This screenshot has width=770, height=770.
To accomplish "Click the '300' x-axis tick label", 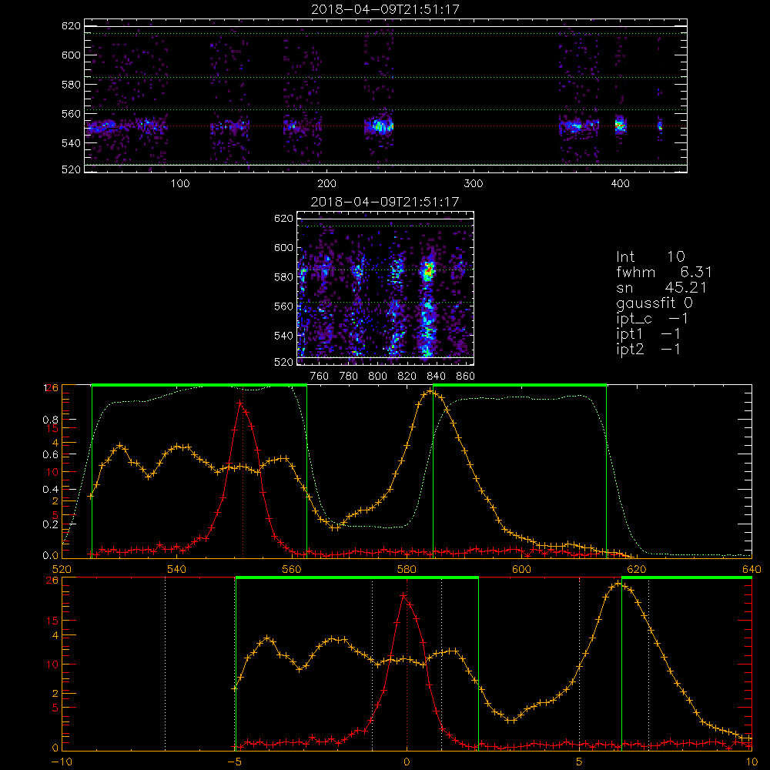I will pyautogui.click(x=474, y=184).
